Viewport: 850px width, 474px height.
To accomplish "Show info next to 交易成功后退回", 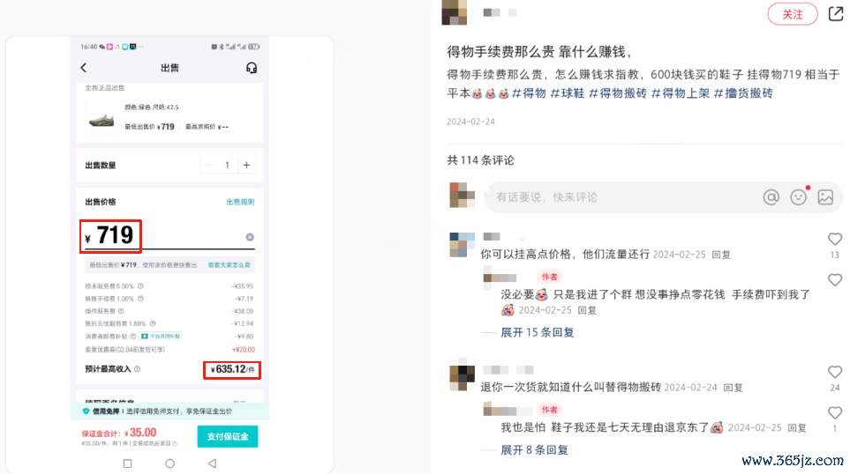I will [174, 443].
